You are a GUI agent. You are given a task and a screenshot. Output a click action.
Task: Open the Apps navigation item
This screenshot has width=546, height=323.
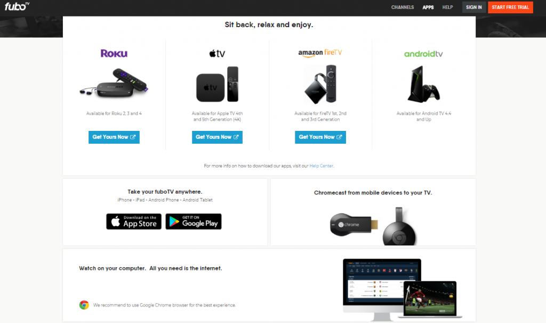(x=428, y=7)
